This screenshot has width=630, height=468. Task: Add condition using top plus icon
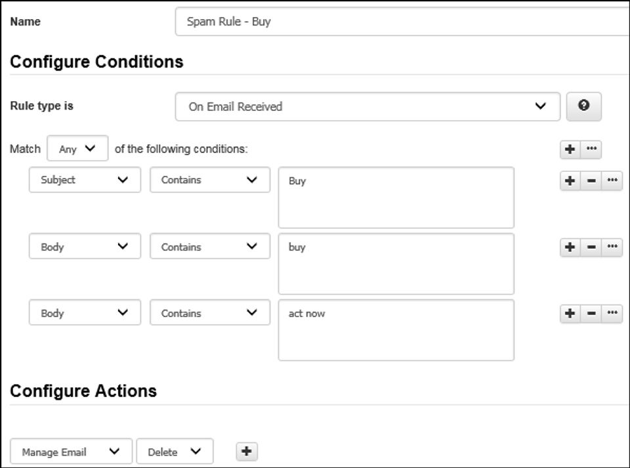(x=570, y=149)
